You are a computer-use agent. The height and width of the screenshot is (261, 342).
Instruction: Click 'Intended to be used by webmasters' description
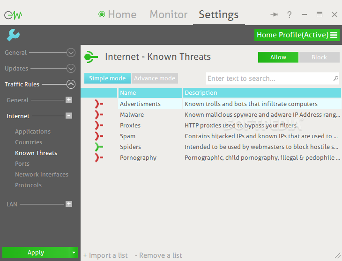click(261, 147)
